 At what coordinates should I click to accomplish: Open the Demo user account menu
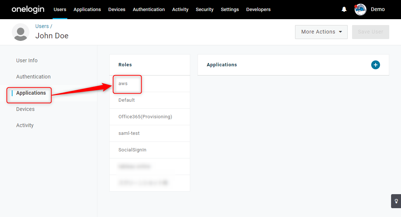click(x=378, y=10)
